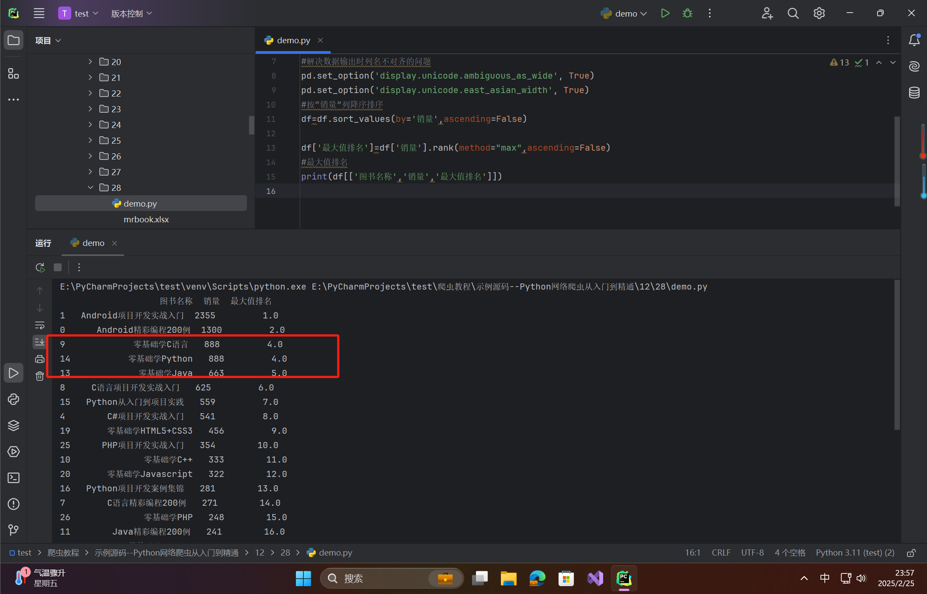Open the Notifications bell
Viewport: 927px width, 594px height.
click(914, 40)
